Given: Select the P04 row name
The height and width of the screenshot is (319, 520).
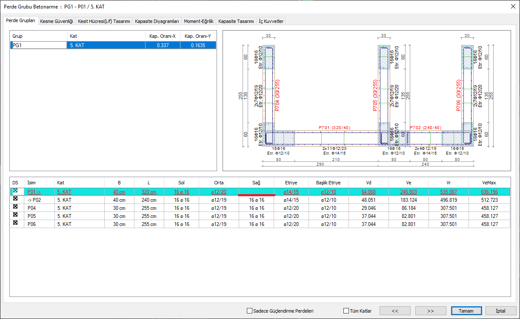Looking at the screenshot, I should (39, 208).
